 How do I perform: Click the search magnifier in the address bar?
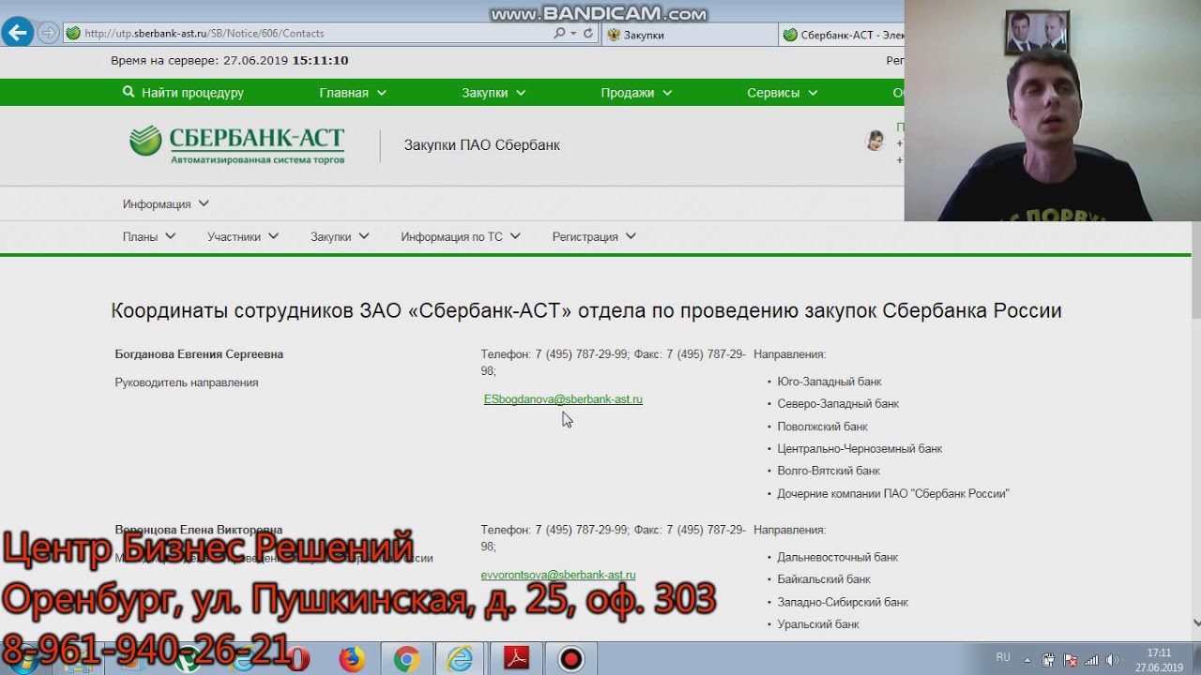(x=560, y=33)
